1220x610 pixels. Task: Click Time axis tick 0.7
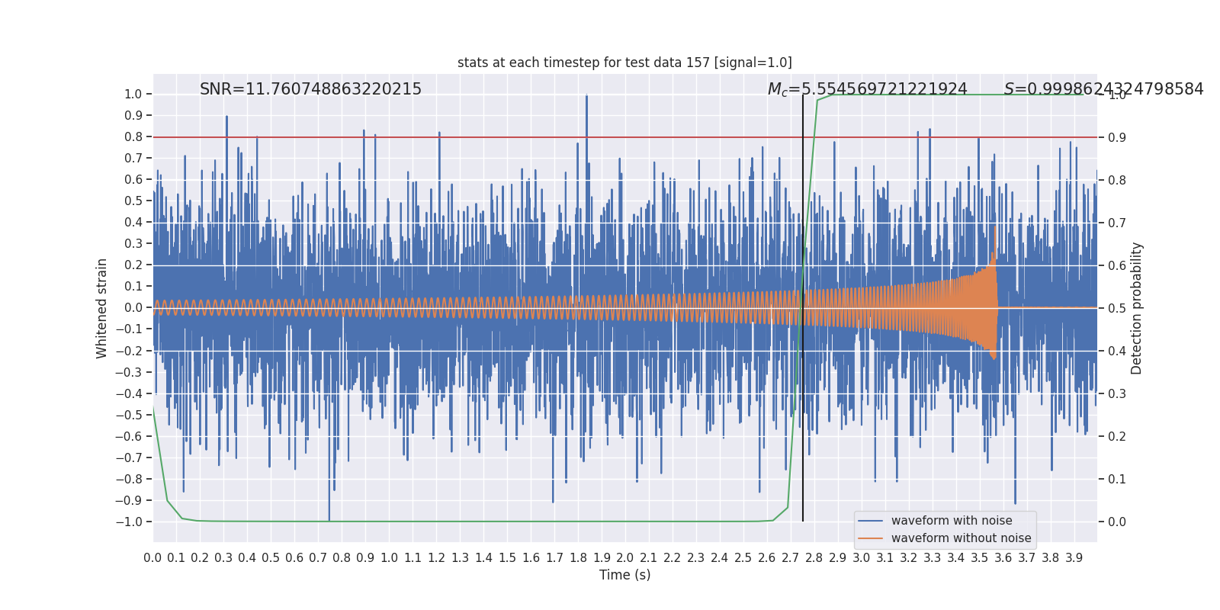coord(318,557)
